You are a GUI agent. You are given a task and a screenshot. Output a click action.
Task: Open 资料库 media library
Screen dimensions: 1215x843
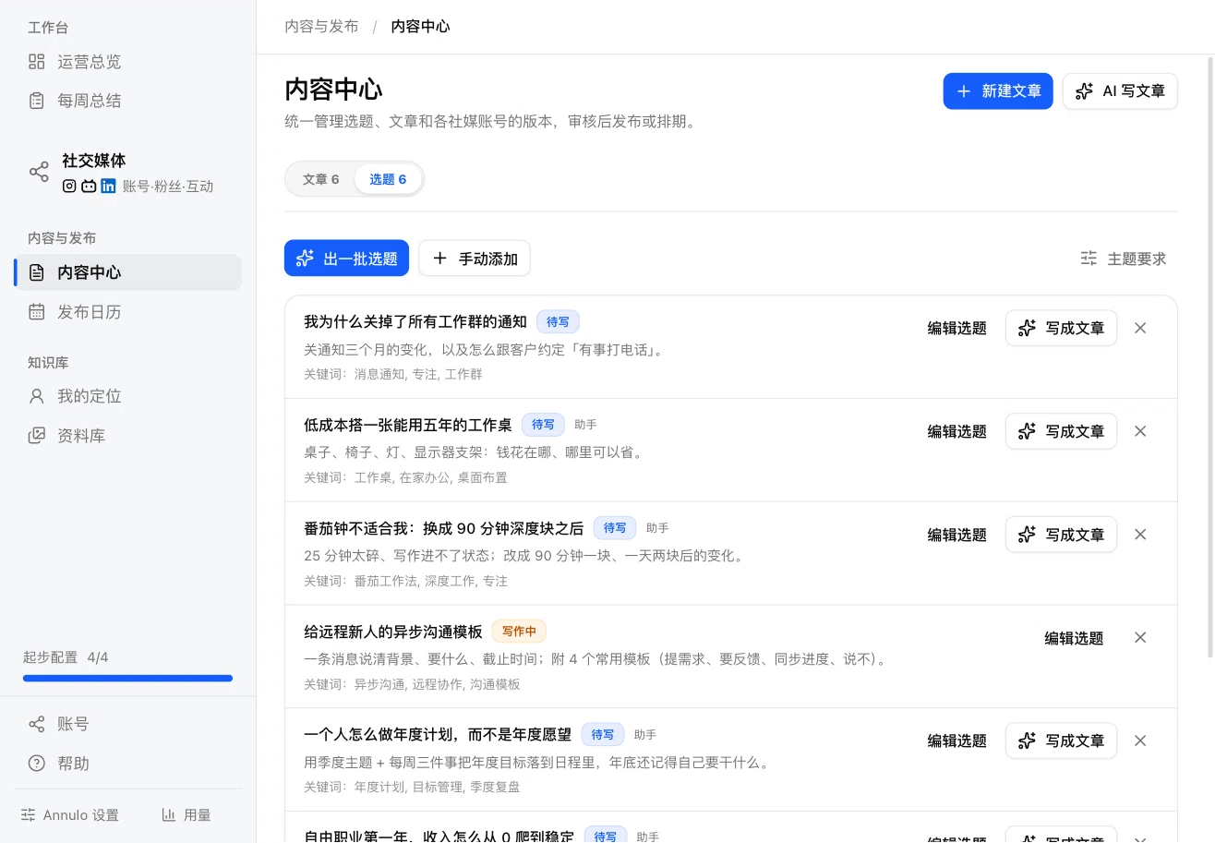pos(127,436)
